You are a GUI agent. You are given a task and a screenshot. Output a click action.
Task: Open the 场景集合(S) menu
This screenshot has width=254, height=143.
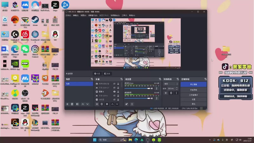click(115, 15)
